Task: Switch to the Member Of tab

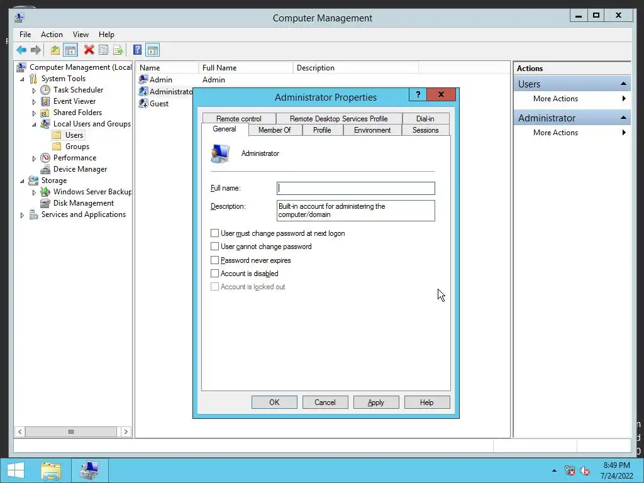Action: pyautogui.click(x=275, y=130)
